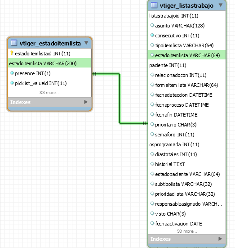
Task: Click the diamond icon next to asunto VARCHAR(128)
Action: [x=152, y=25]
